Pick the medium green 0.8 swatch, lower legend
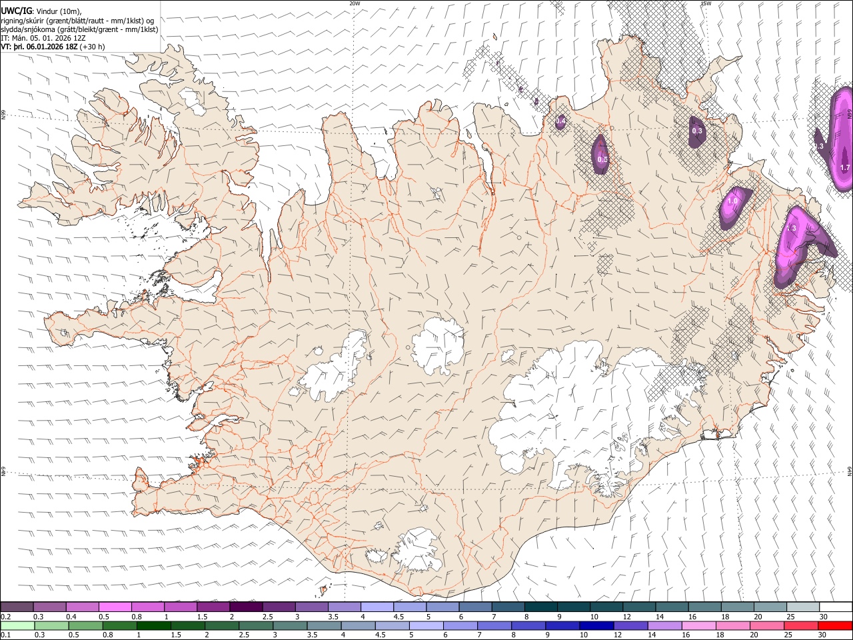 click(120, 625)
